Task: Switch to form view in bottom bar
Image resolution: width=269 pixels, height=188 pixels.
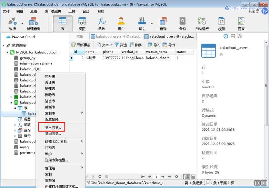Action: 193,177
